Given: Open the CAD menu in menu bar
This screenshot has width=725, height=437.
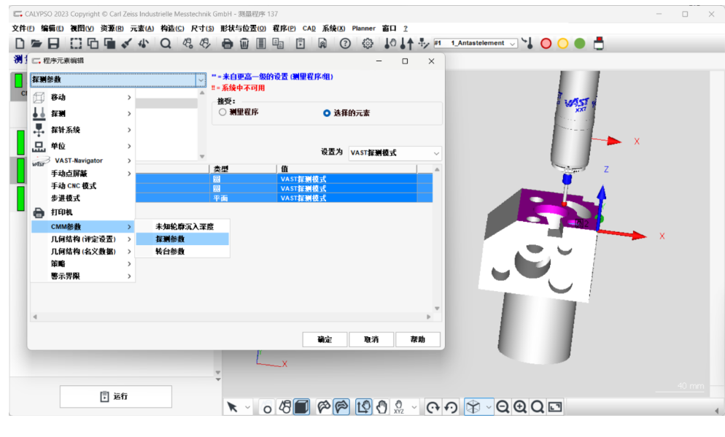Looking at the screenshot, I should tap(309, 28).
